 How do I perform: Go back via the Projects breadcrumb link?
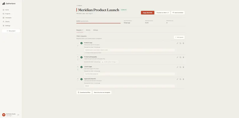pyautogui.click(x=79, y=6)
